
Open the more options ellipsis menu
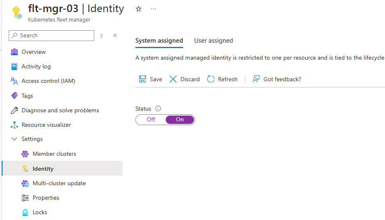pyautogui.click(x=154, y=9)
